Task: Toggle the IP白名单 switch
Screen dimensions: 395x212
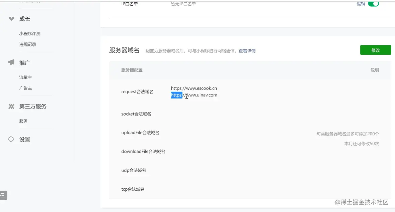Action: pyautogui.click(x=373, y=4)
